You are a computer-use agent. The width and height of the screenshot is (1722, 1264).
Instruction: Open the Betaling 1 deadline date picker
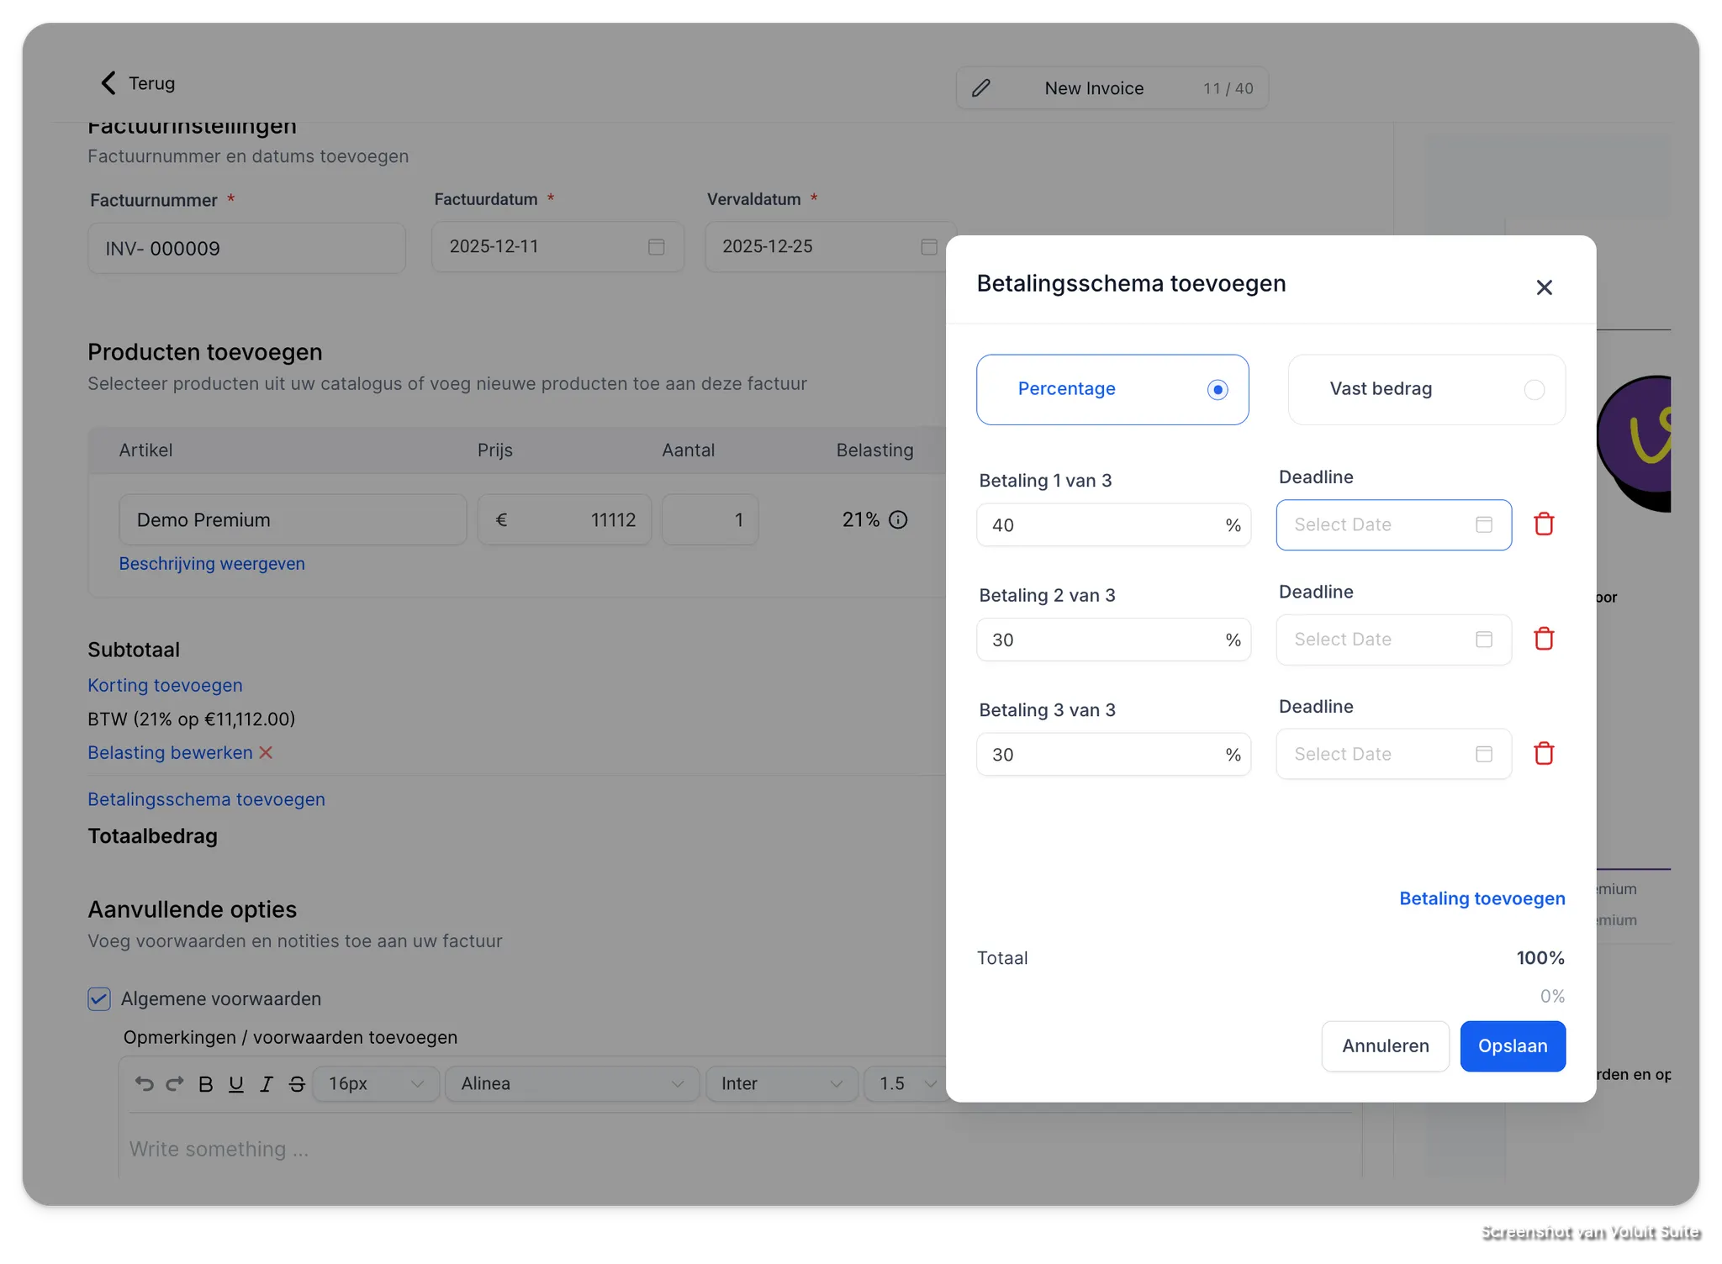coord(1393,525)
